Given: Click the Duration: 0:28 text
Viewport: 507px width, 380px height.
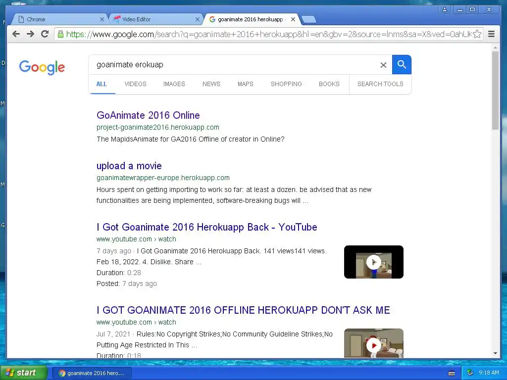Looking at the screenshot, I should point(119,273).
